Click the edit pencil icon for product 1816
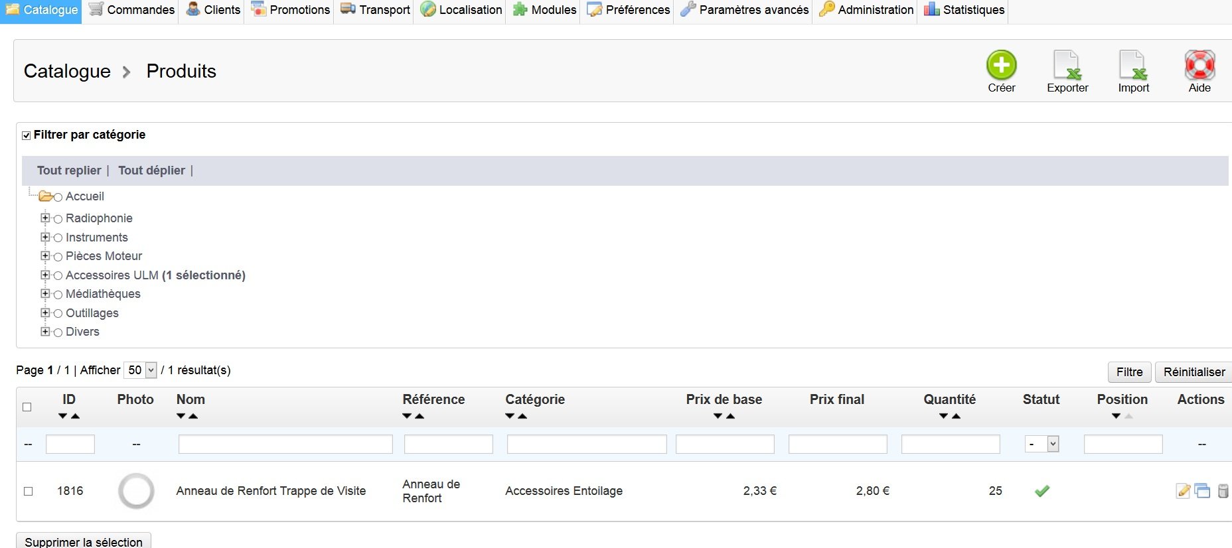The height and width of the screenshot is (548, 1232). (x=1183, y=491)
